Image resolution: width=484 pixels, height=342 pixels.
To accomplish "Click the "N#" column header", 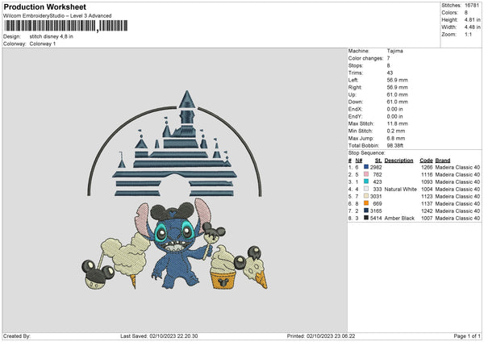I will (359, 161).
